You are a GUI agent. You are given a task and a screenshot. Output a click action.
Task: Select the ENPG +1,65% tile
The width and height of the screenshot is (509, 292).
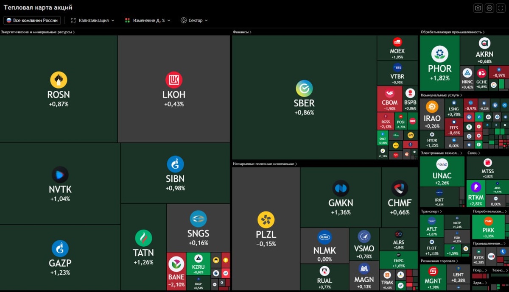point(398,260)
